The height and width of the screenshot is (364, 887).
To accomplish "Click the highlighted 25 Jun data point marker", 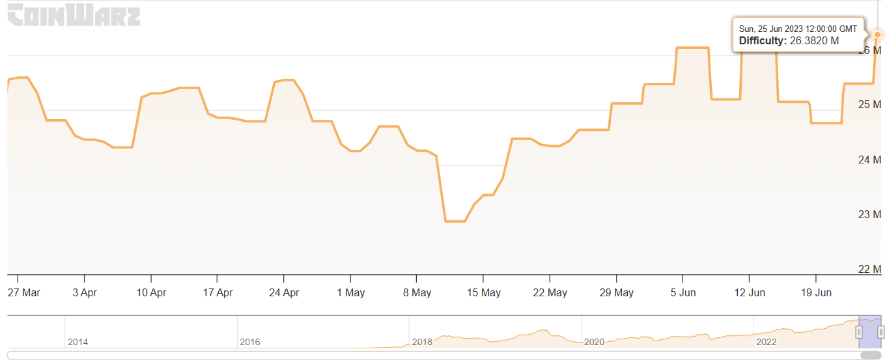I will coord(877,35).
